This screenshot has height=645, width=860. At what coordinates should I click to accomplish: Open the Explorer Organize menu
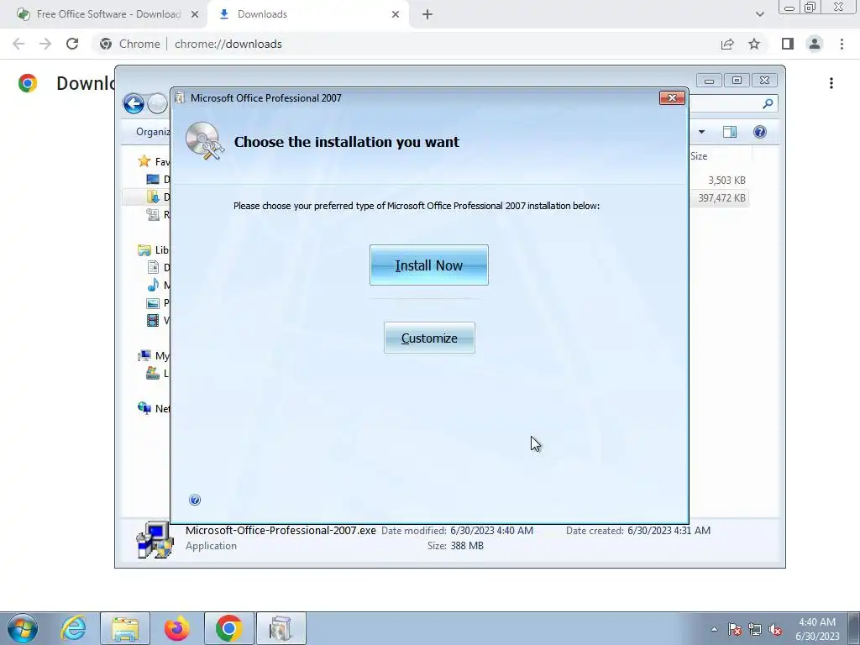[153, 132]
